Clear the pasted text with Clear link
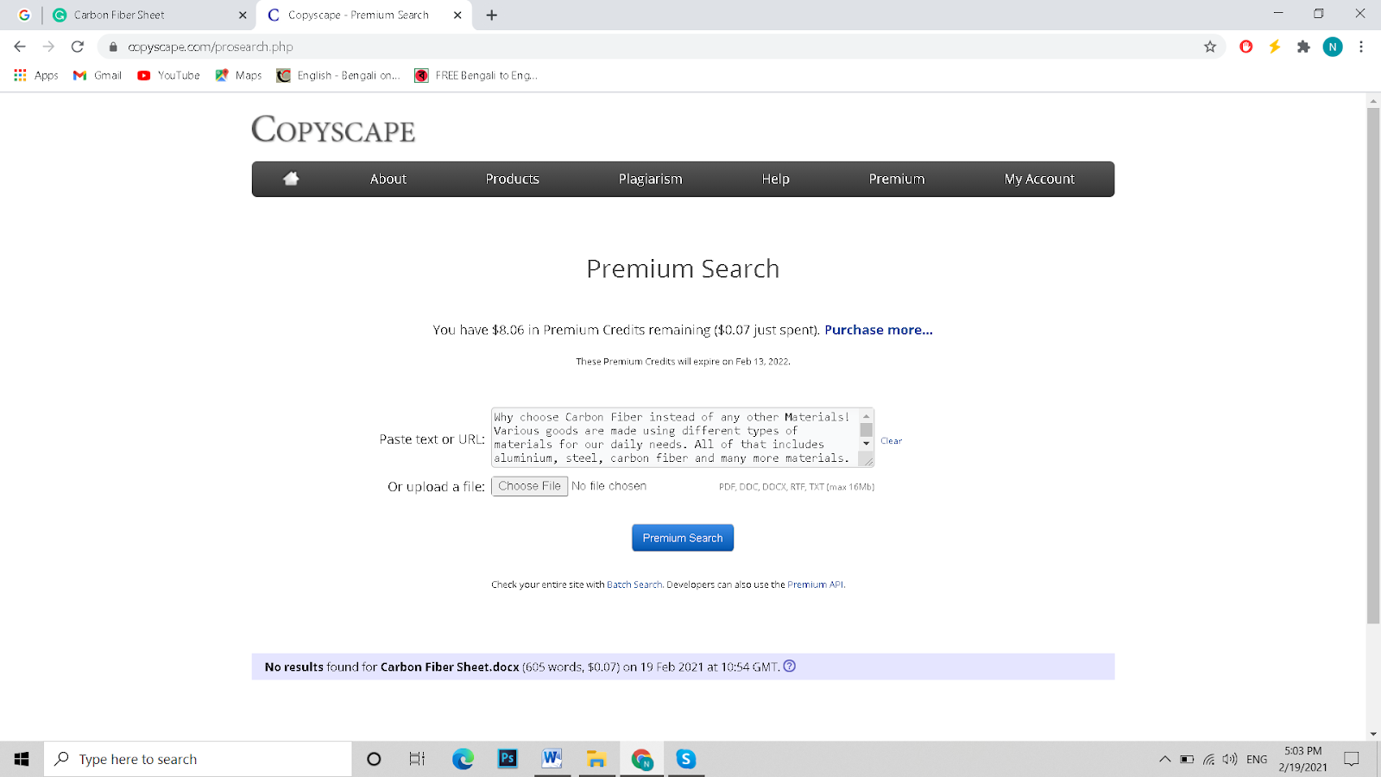 point(891,441)
